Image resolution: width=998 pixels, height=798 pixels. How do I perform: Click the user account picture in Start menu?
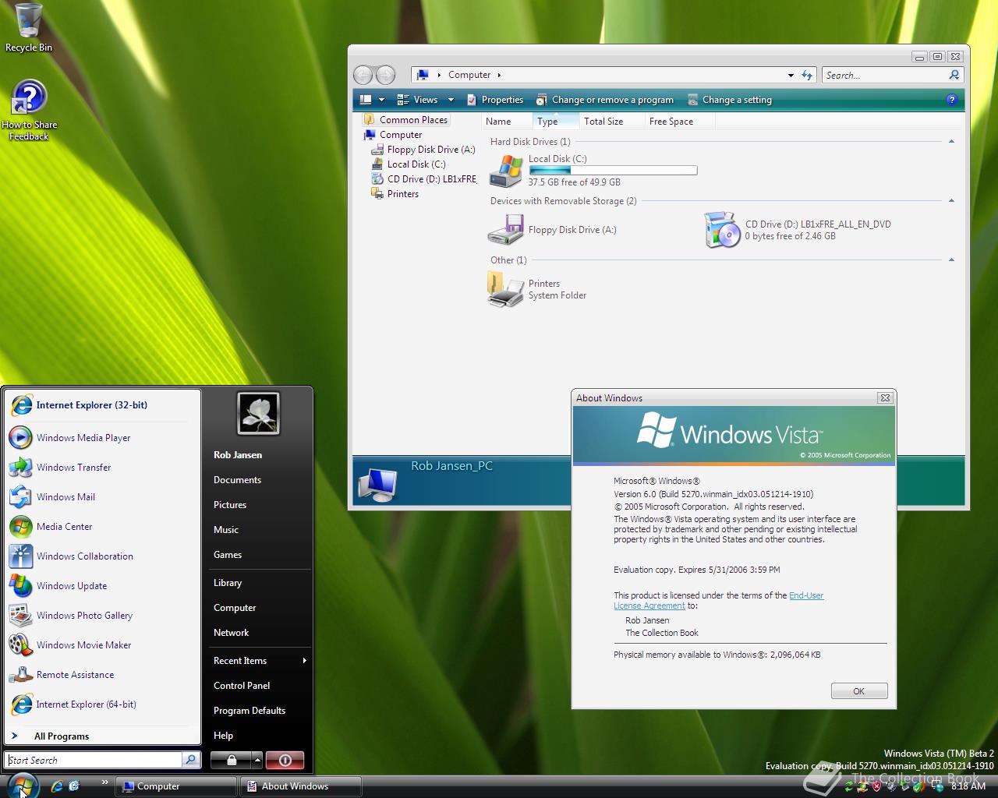[x=258, y=413]
